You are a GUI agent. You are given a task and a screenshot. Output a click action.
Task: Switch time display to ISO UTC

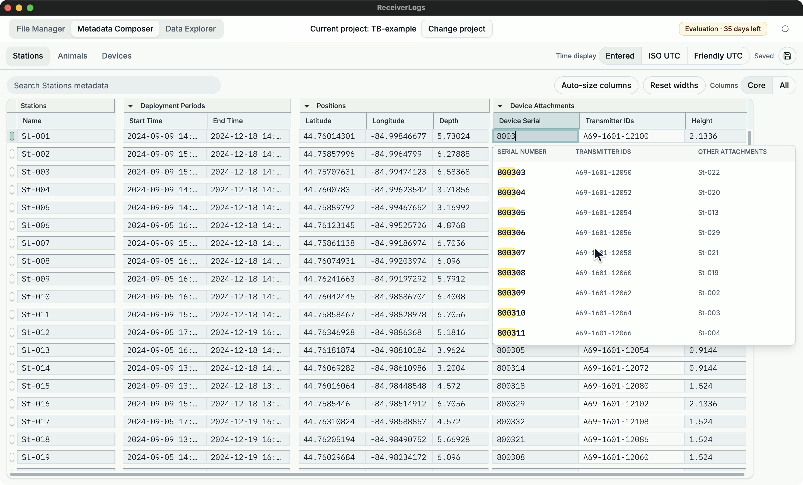[x=664, y=56]
